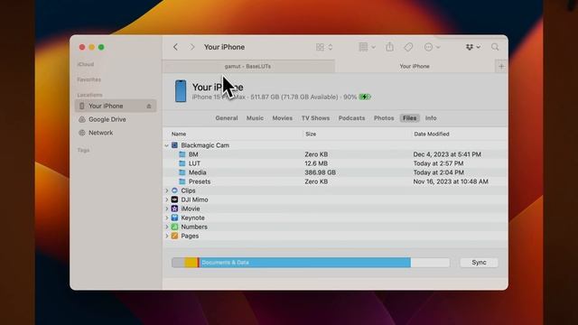The height and width of the screenshot is (325, 578).
Task: Click the search magnifier icon
Action: point(495,47)
